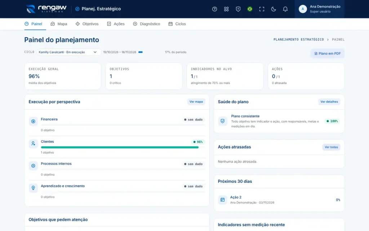This screenshot has width=369, height=231.
Task: Click the user avatar A
Action: click(303, 9)
